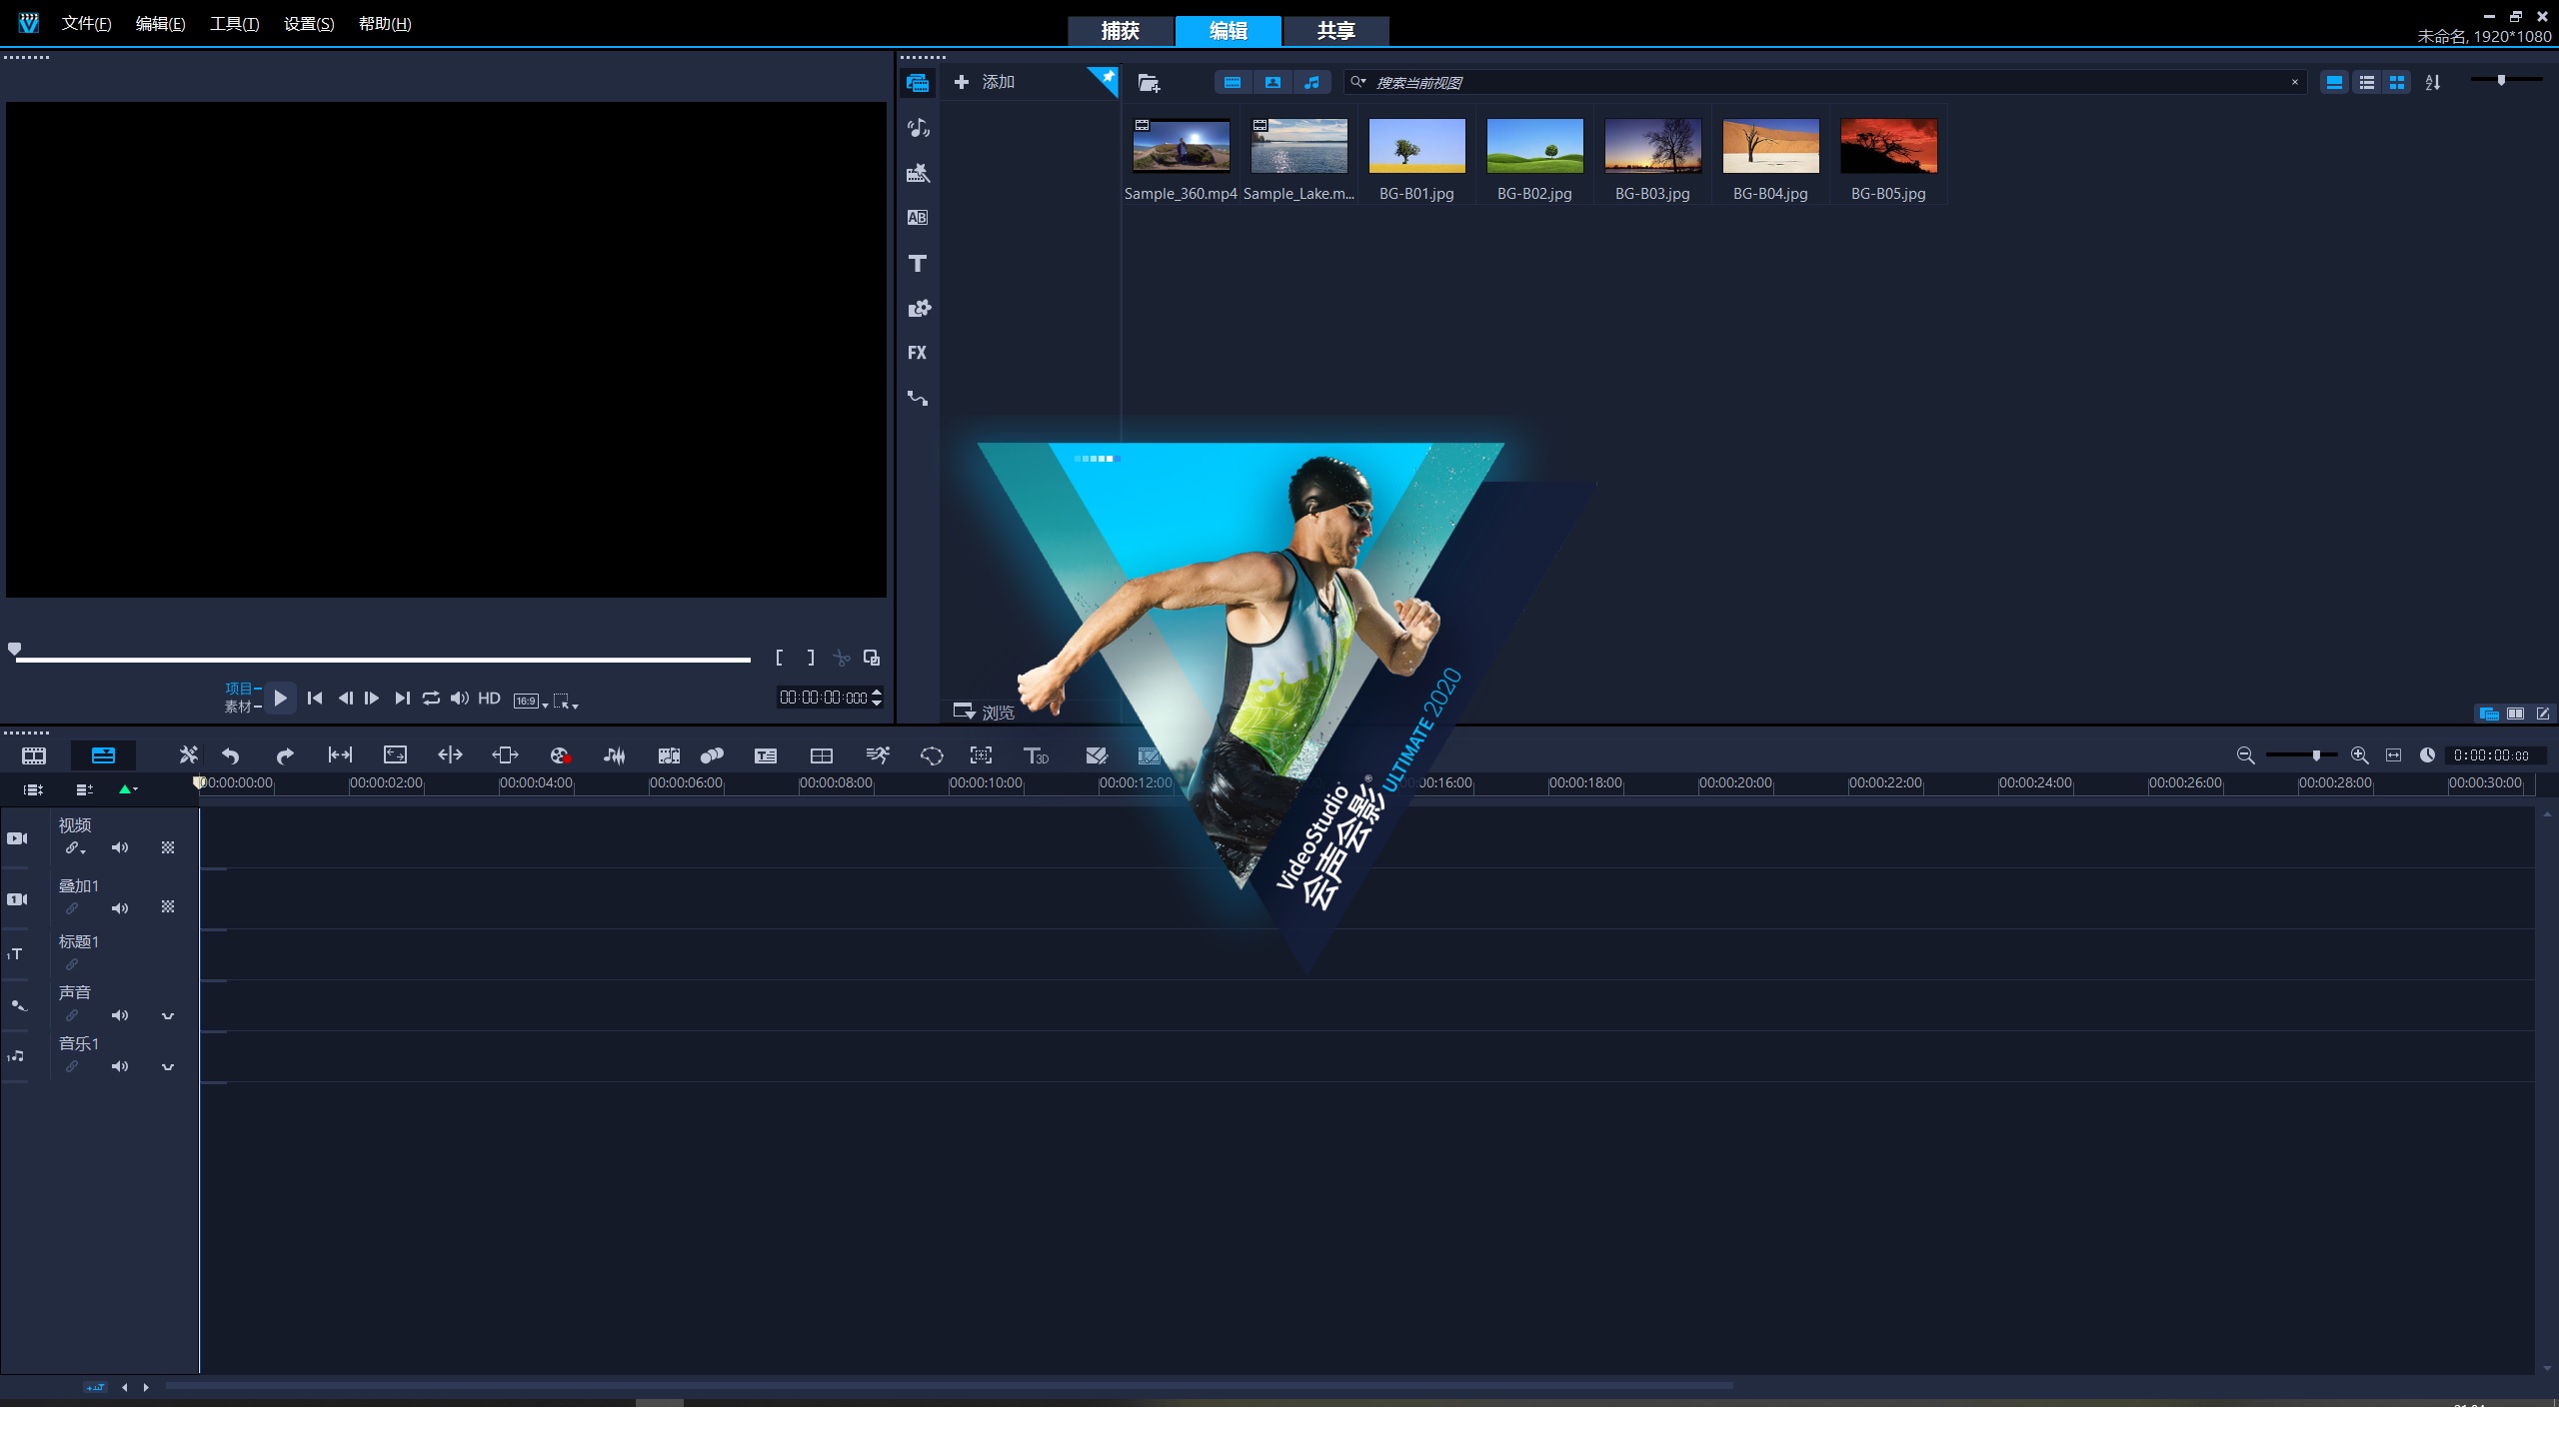Image resolution: width=2559 pixels, height=1439 pixels.
Task: Open the Split Screen Template Creator icon
Action: point(1097,755)
